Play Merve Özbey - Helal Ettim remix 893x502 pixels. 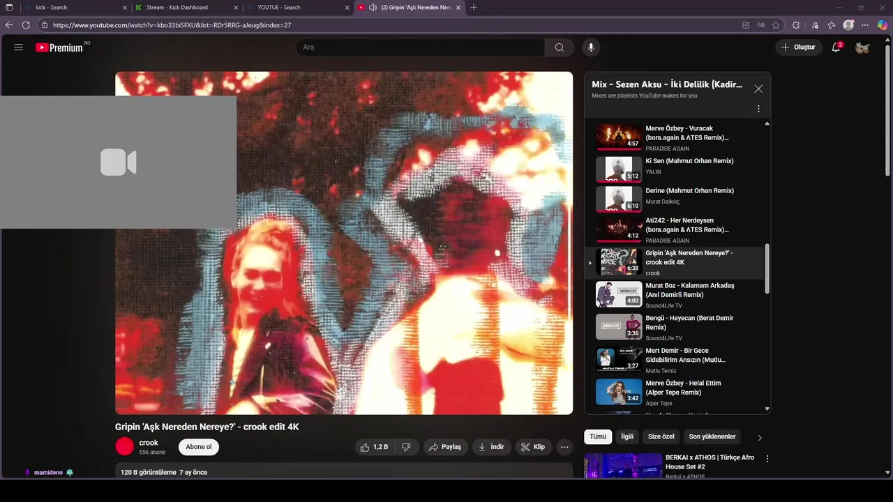point(675,392)
